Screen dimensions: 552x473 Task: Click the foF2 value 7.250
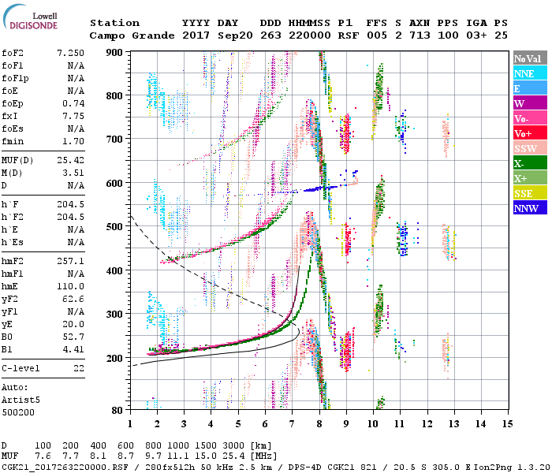[x=70, y=53]
